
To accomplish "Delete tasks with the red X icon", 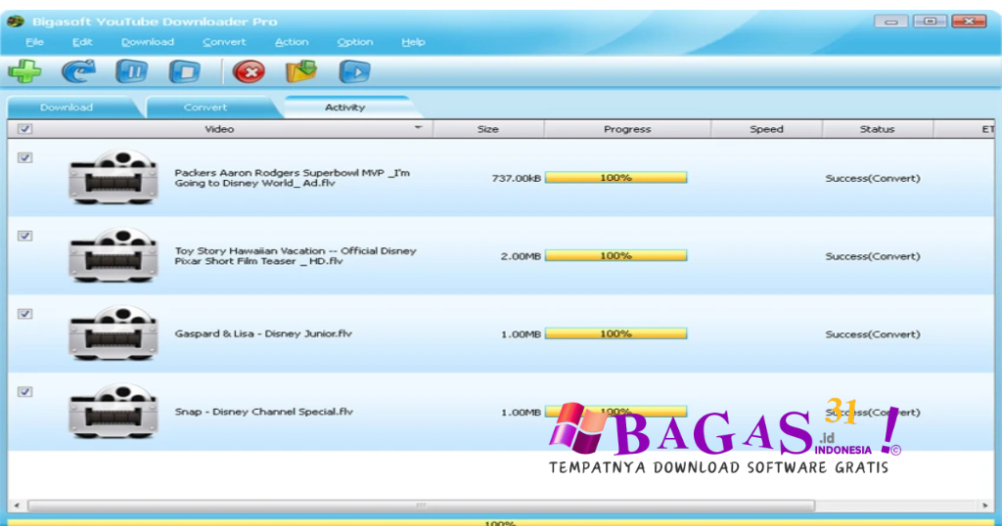I will (x=249, y=71).
